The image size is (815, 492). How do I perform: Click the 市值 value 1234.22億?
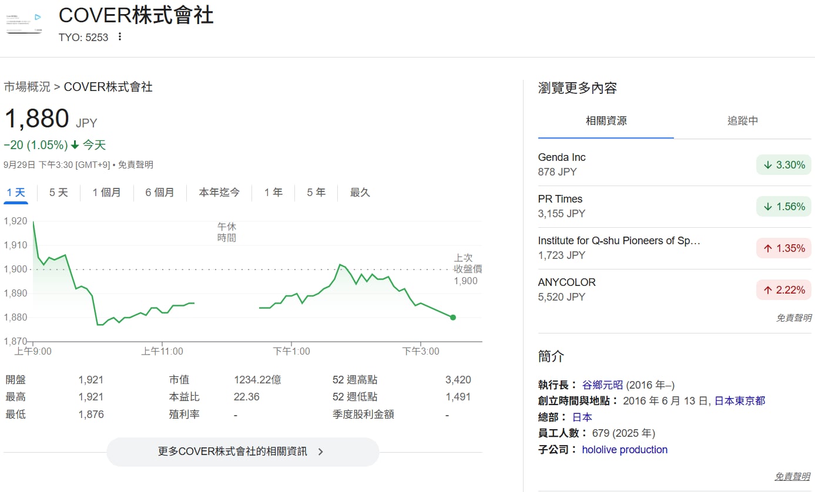coord(257,380)
